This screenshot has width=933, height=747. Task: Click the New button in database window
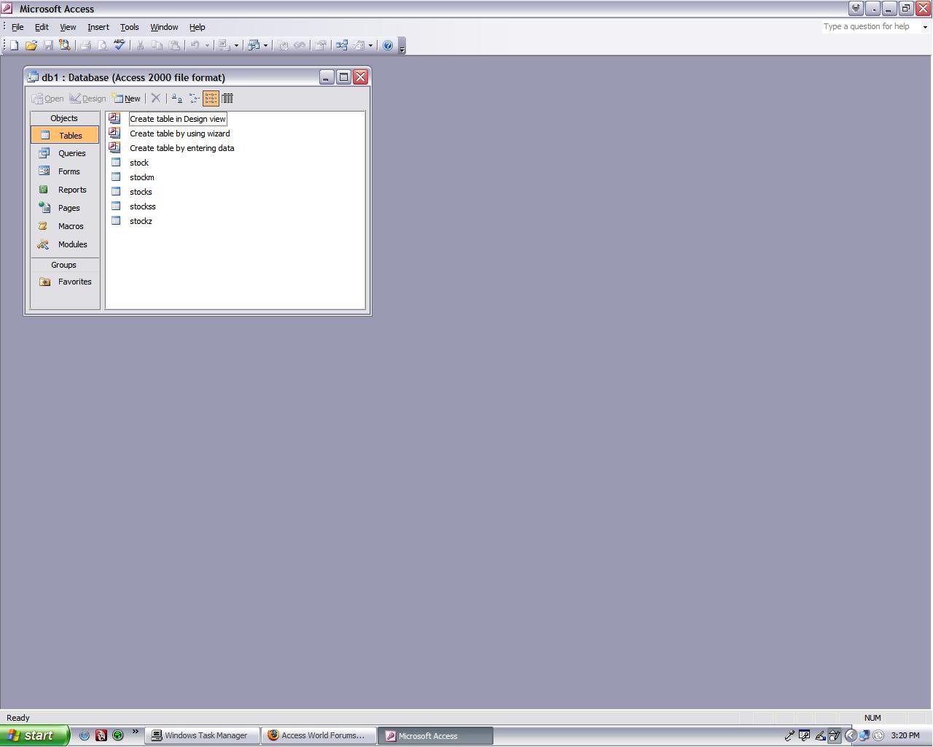coord(127,98)
